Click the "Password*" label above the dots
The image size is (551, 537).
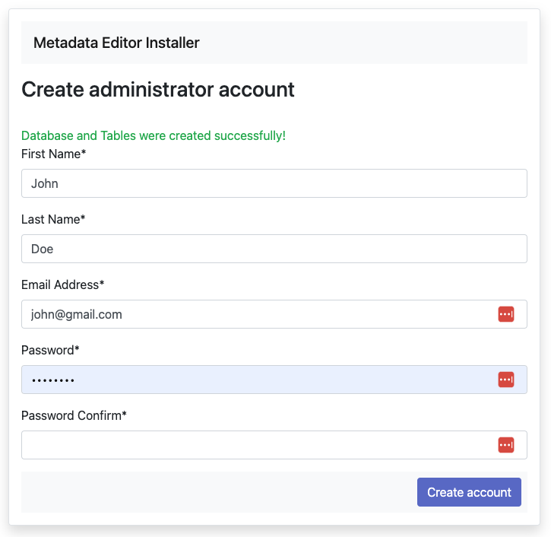tap(50, 351)
